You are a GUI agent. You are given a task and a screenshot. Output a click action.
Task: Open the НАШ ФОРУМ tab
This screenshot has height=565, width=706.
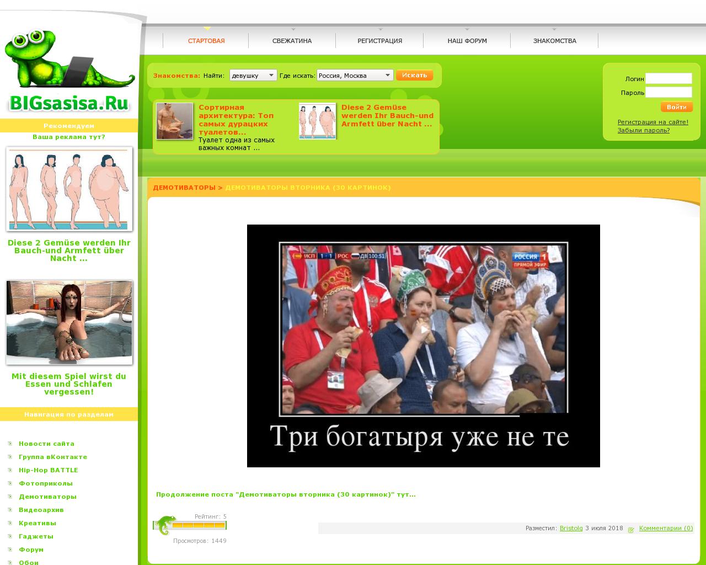[x=467, y=41]
